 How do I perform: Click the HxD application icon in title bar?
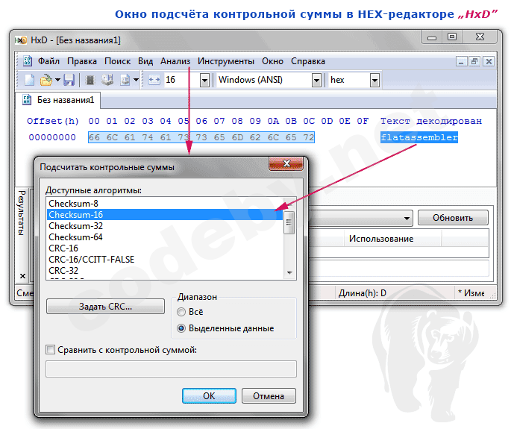coord(21,40)
